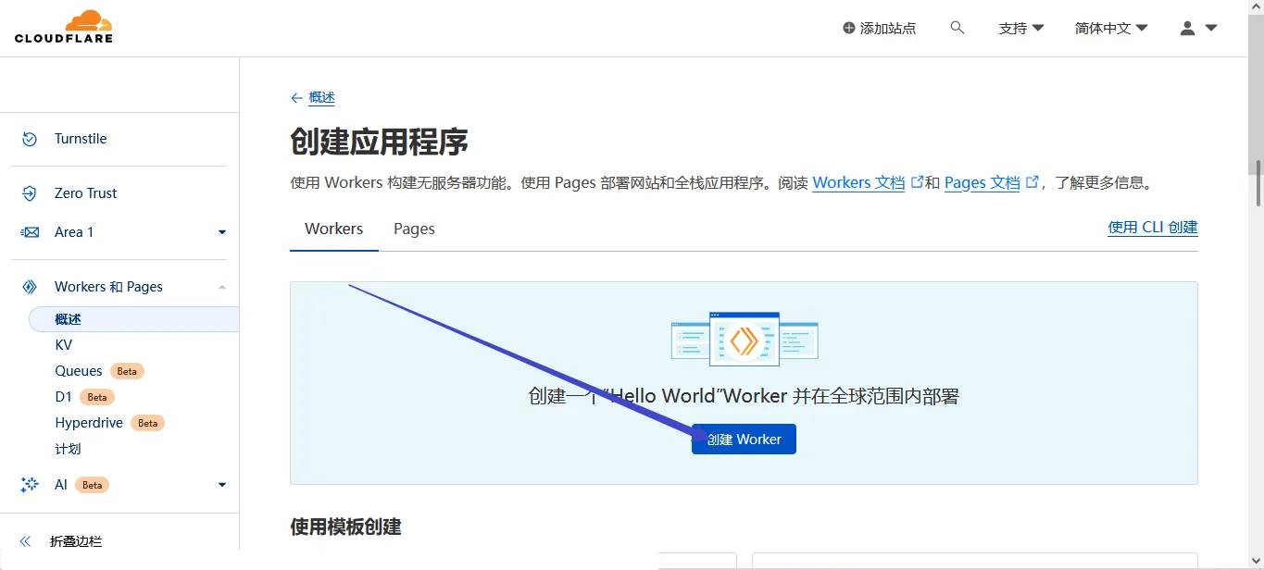
Task: Click the Area 1 envelope icon
Action: [29, 231]
